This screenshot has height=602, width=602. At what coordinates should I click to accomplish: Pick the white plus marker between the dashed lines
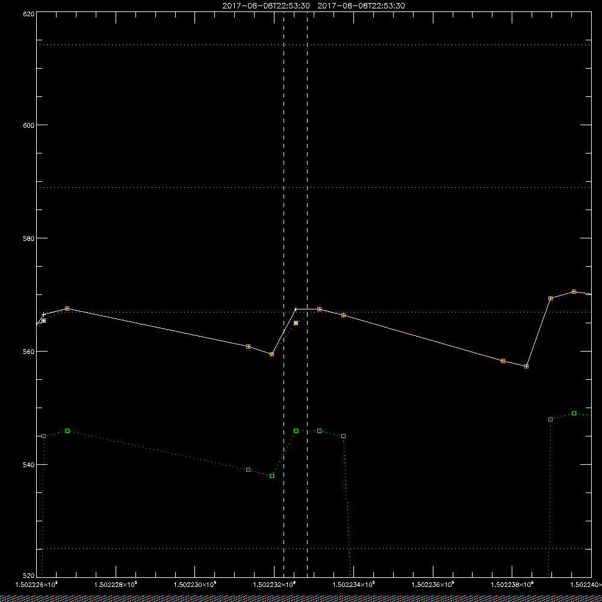(x=296, y=309)
